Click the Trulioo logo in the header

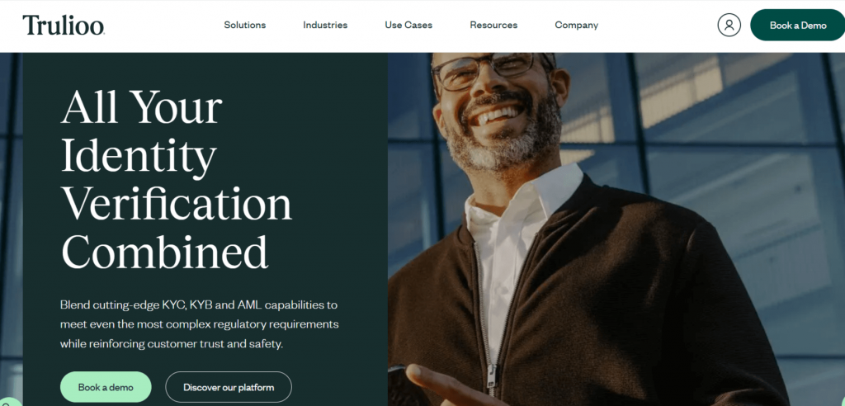pos(64,25)
